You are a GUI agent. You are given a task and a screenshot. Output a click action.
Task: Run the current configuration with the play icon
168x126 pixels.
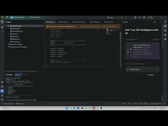click(x=118, y=17)
